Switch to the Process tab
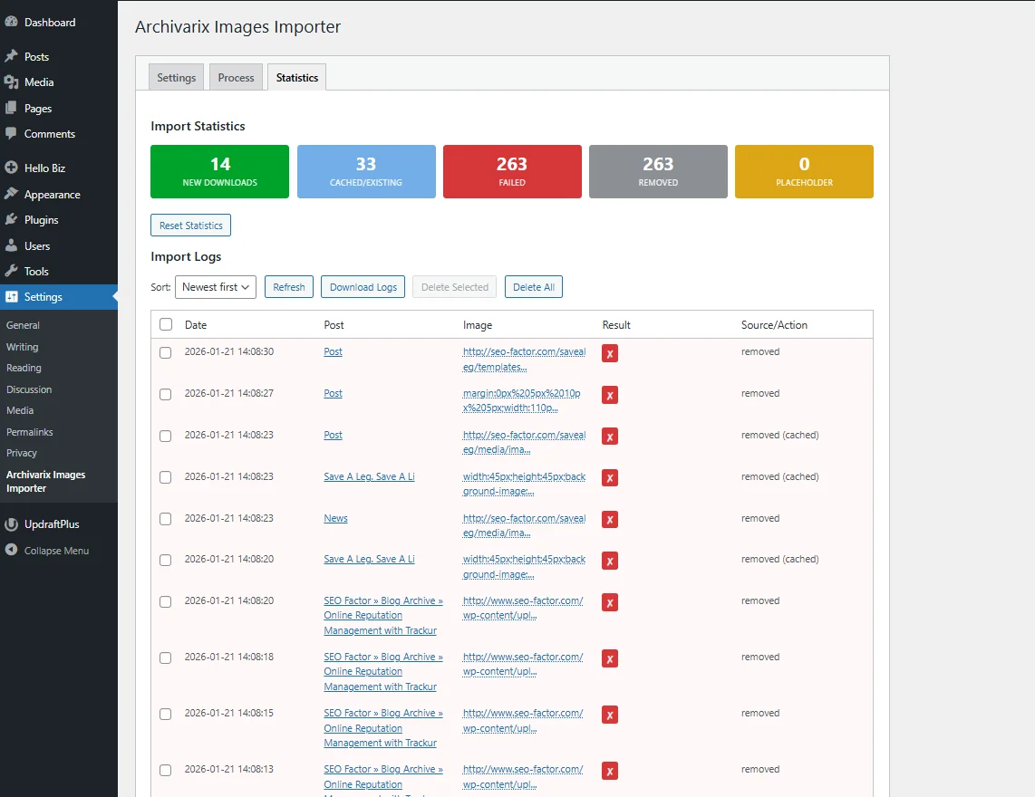Image resolution: width=1035 pixels, height=797 pixels. point(236,78)
